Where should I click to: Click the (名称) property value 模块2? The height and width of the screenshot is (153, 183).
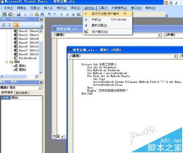(x=26, y=97)
